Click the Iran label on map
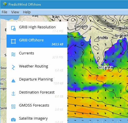Image resolution: width=128 pixels, height=123 pixels. point(56,17)
